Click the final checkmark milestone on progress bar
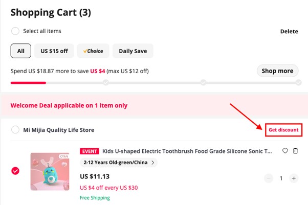 pyautogui.click(x=299, y=82)
